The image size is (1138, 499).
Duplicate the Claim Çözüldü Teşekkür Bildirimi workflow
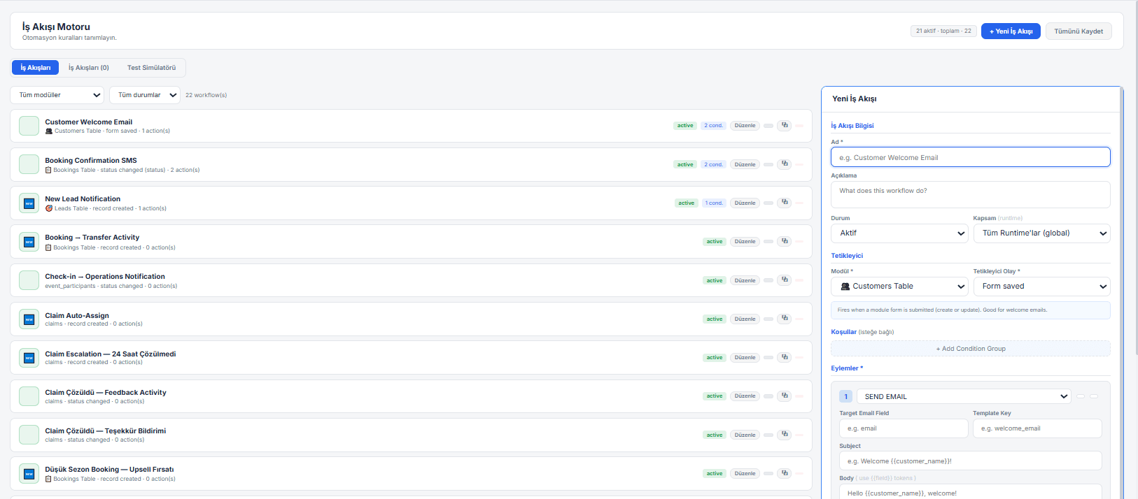785,435
